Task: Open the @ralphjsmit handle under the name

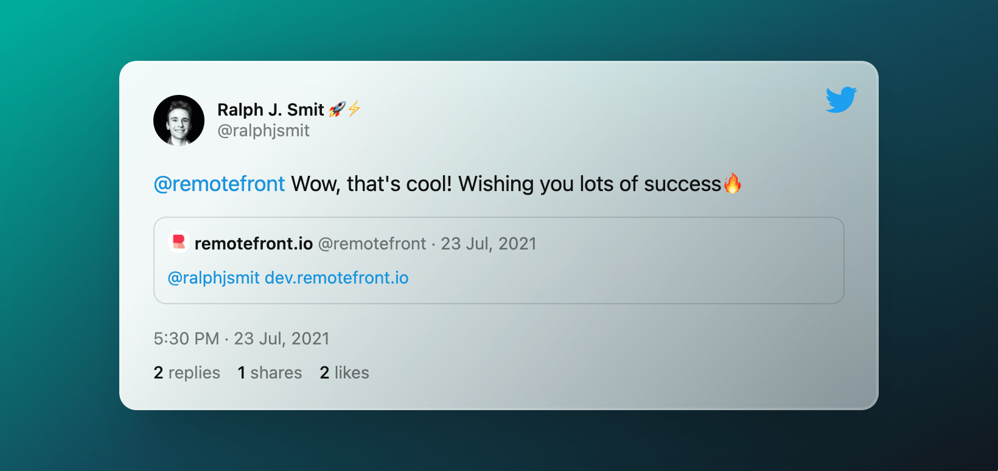Action: (x=263, y=130)
